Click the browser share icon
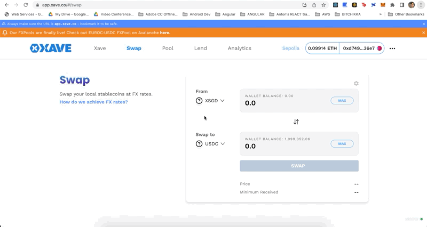427x227 pixels. pyautogui.click(x=314, y=5)
